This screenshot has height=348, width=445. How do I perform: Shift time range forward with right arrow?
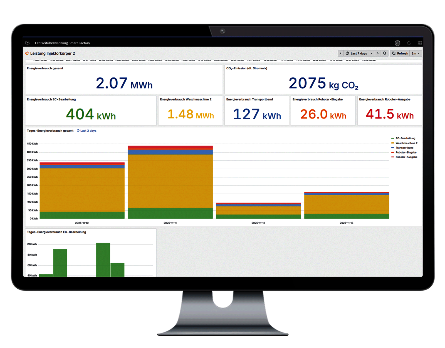click(x=378, y=53)
